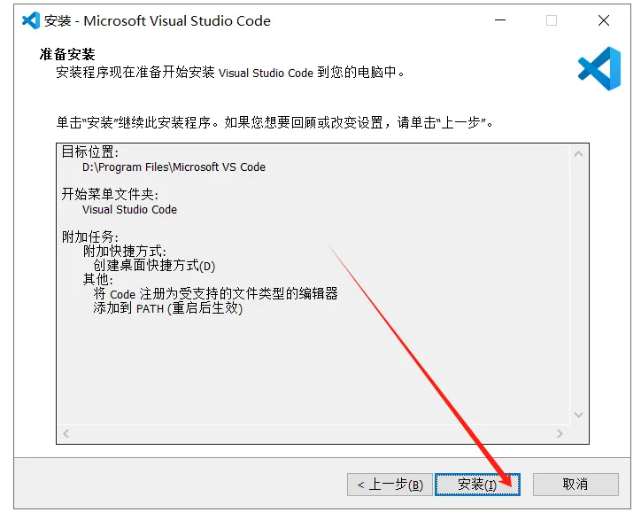The height and width of the screenshot is (520, 641).
Task: Click the disabled maximize window button
Action: pyautogui.click(x=552, y=20)
